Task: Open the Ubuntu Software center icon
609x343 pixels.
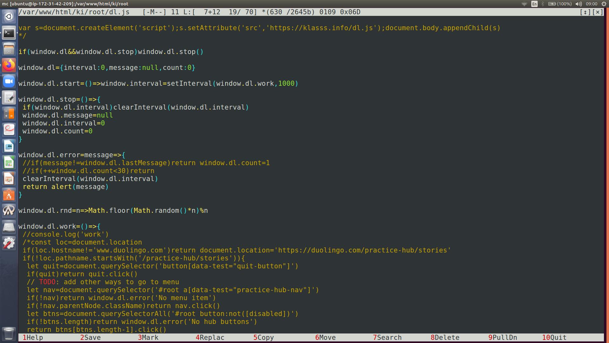Action: coord(9,195)
